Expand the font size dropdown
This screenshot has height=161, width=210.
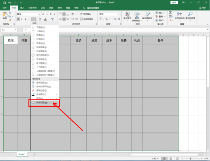click(47, 14)
